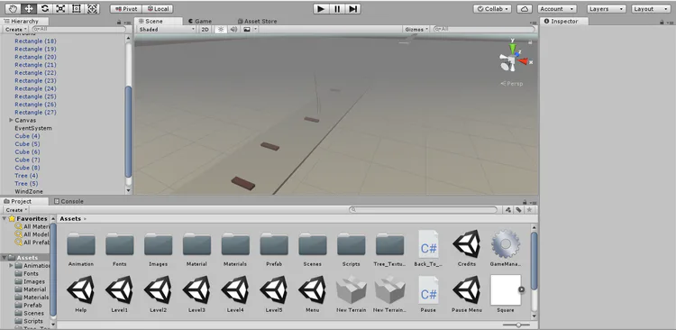Open the Layers dropdown
This screenshot has height=330, width=676.
[607, 9]
